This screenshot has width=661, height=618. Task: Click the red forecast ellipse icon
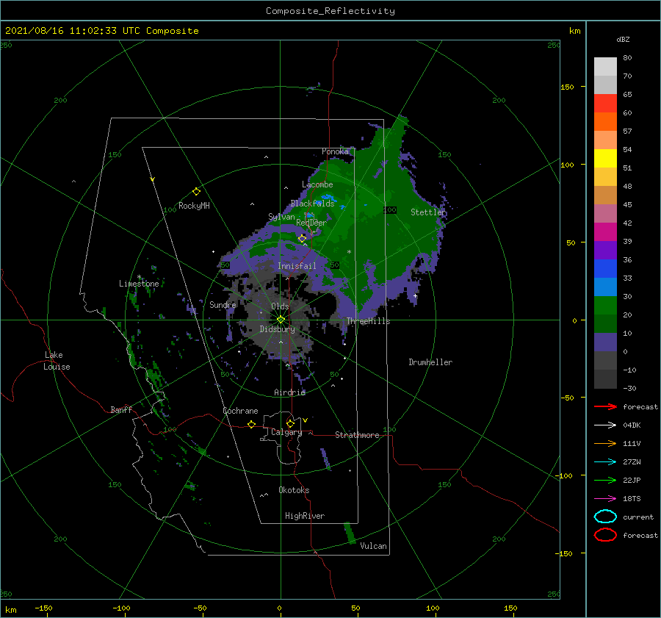tap(605, 535)
